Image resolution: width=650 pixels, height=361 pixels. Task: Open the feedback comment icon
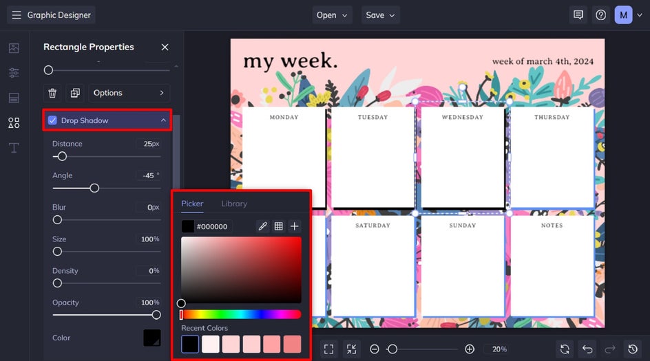point(578,15)
